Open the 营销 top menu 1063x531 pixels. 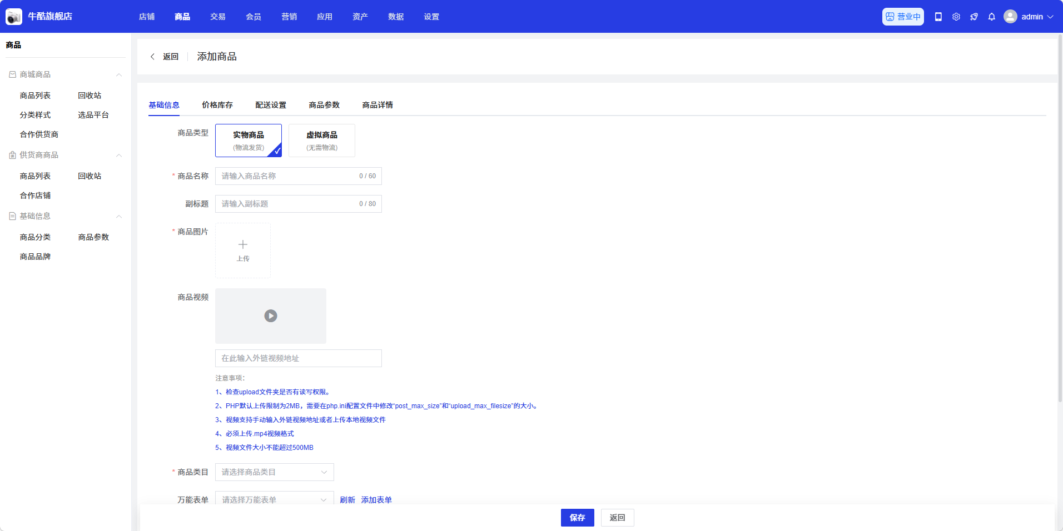pos(289,17)
